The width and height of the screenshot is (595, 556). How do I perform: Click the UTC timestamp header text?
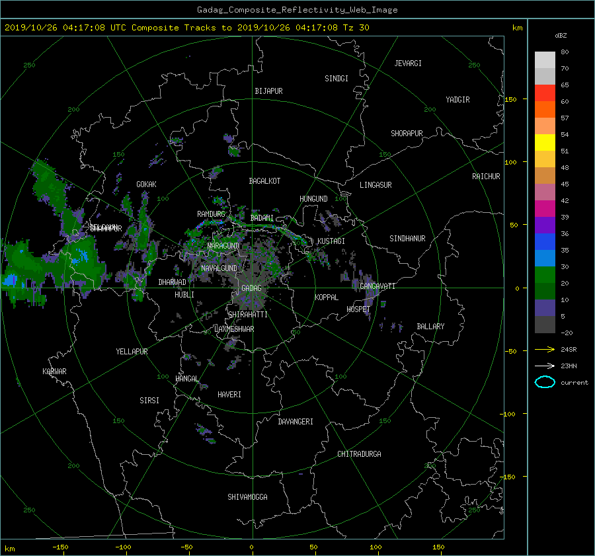point(186,28)
